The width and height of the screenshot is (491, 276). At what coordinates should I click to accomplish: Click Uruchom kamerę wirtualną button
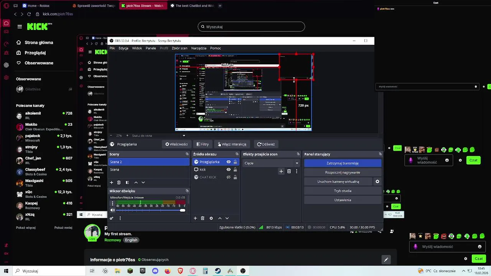click(x=338, y=182)
